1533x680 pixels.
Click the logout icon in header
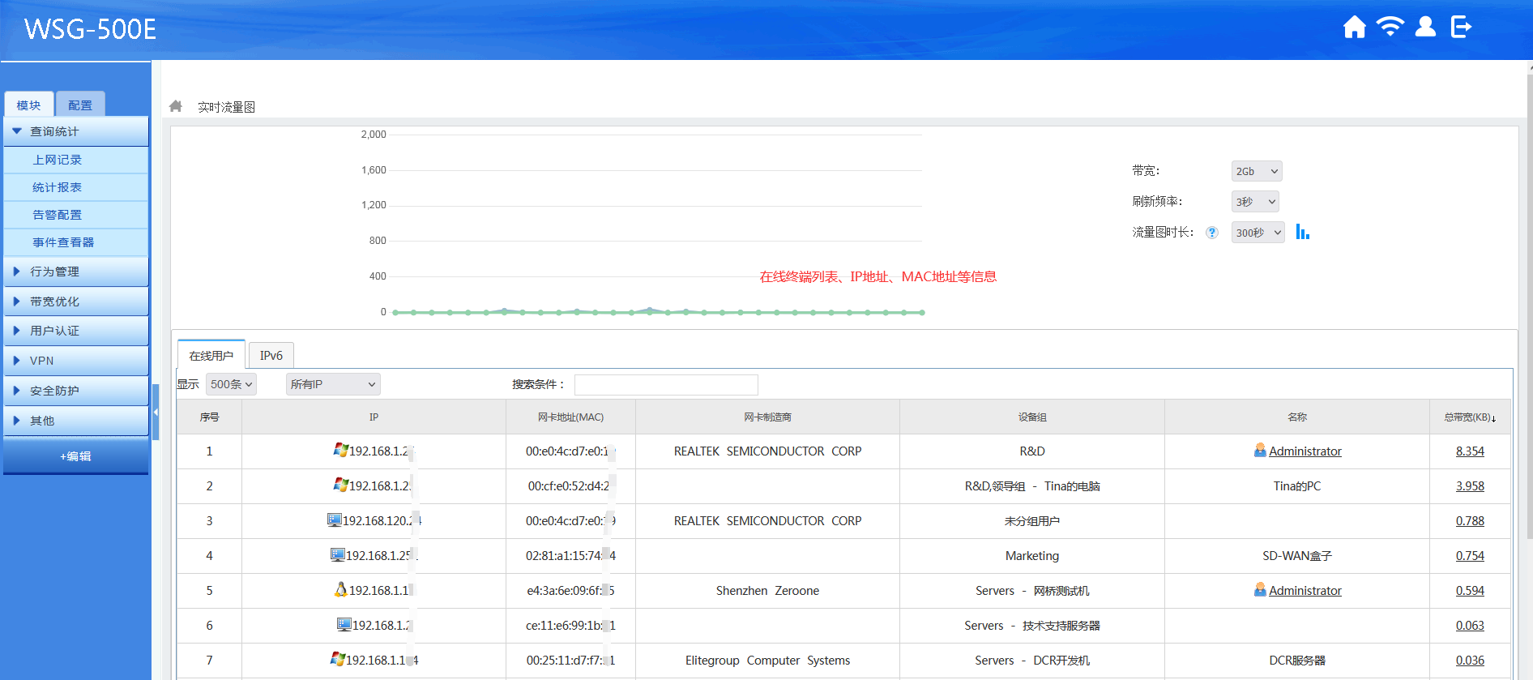[1461, 27]
